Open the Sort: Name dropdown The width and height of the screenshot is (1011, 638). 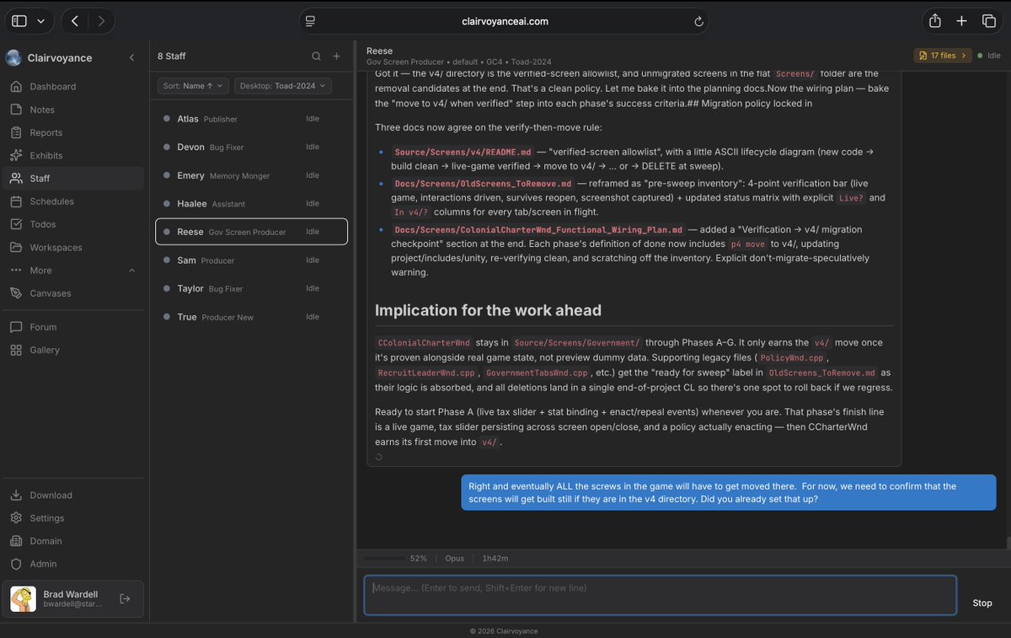point(191,85)
